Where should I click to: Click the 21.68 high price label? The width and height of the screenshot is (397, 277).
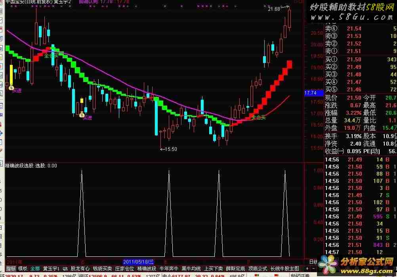(274, 9)
